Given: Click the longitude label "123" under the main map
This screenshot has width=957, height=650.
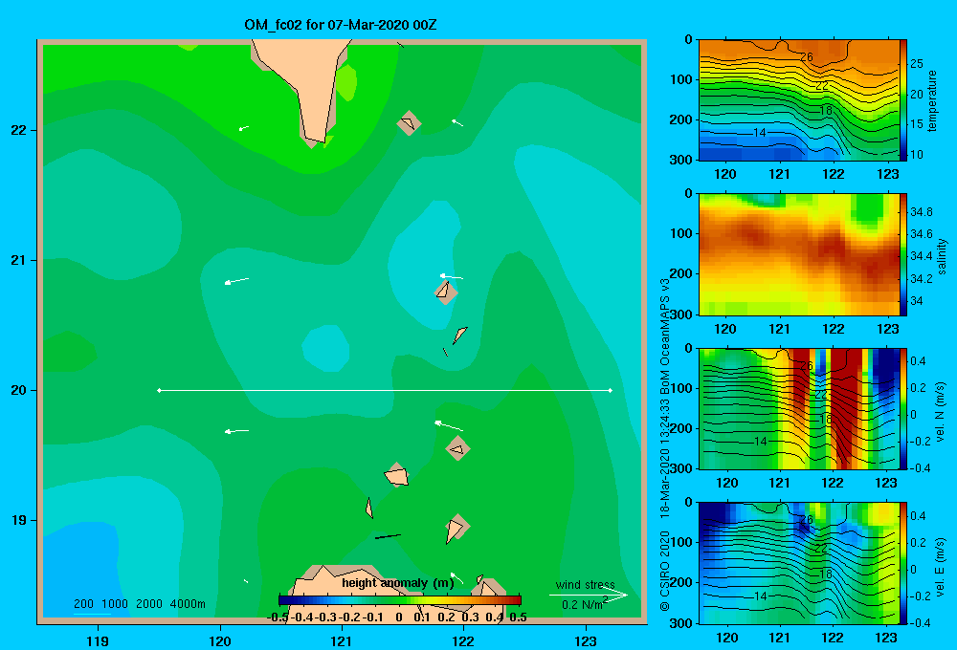Looking at the screenshot, I should pyautogui.click(x=586, y=640).
